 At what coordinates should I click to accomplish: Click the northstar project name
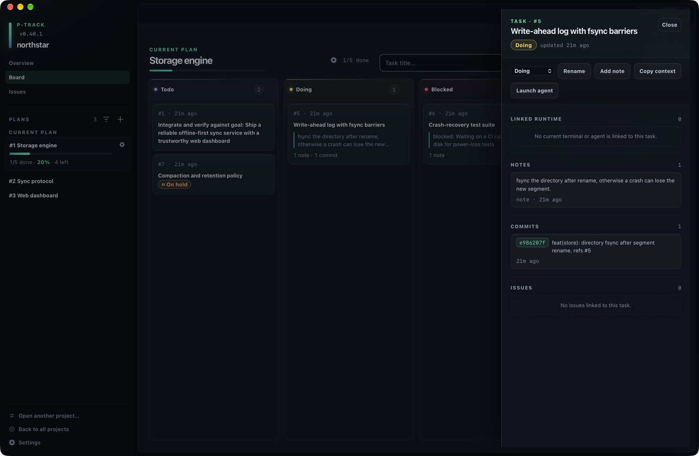[x=33, y=45]
